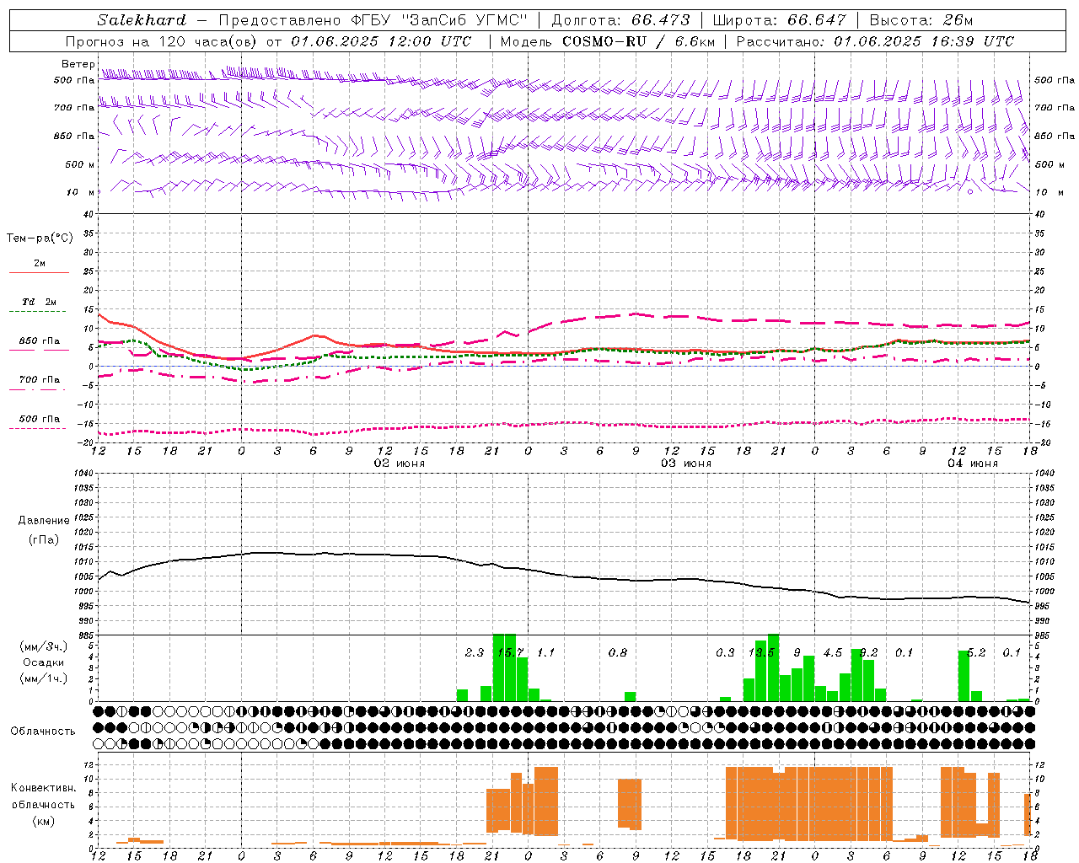1079x863 pixels.
Task: Click the '4.5' precipitation amount
Action: coord(833,652)
